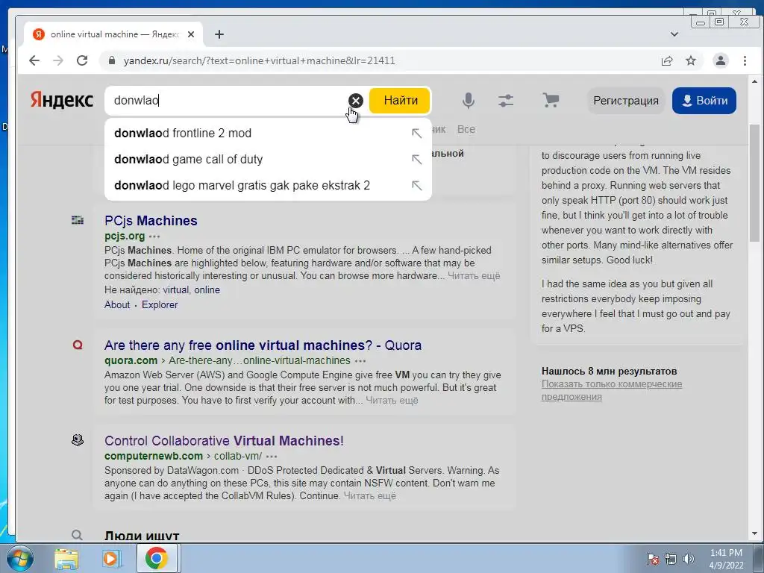Open Chrome profile avatar icon

721,60
